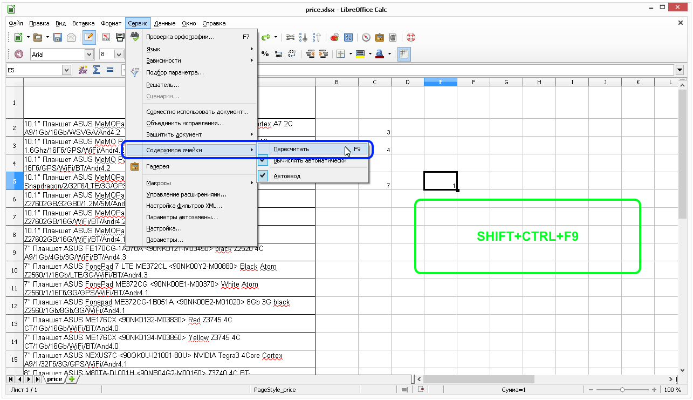Toggle grid lines for current sheet
This screenshot has height=400, width=693.
[404, 54]
